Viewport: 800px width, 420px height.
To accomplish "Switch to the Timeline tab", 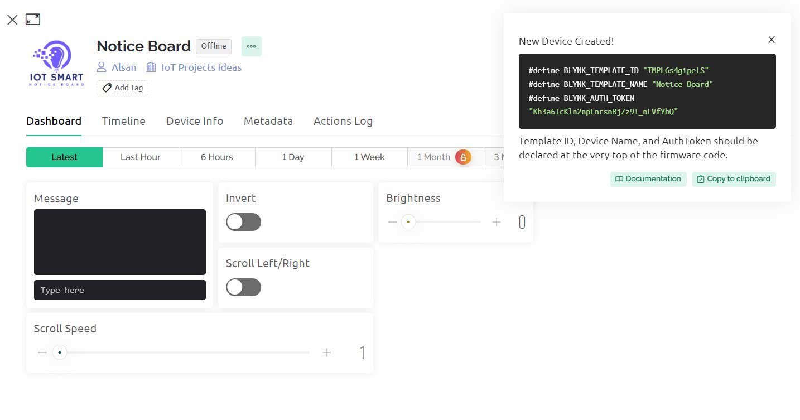I will coord(123,121).
